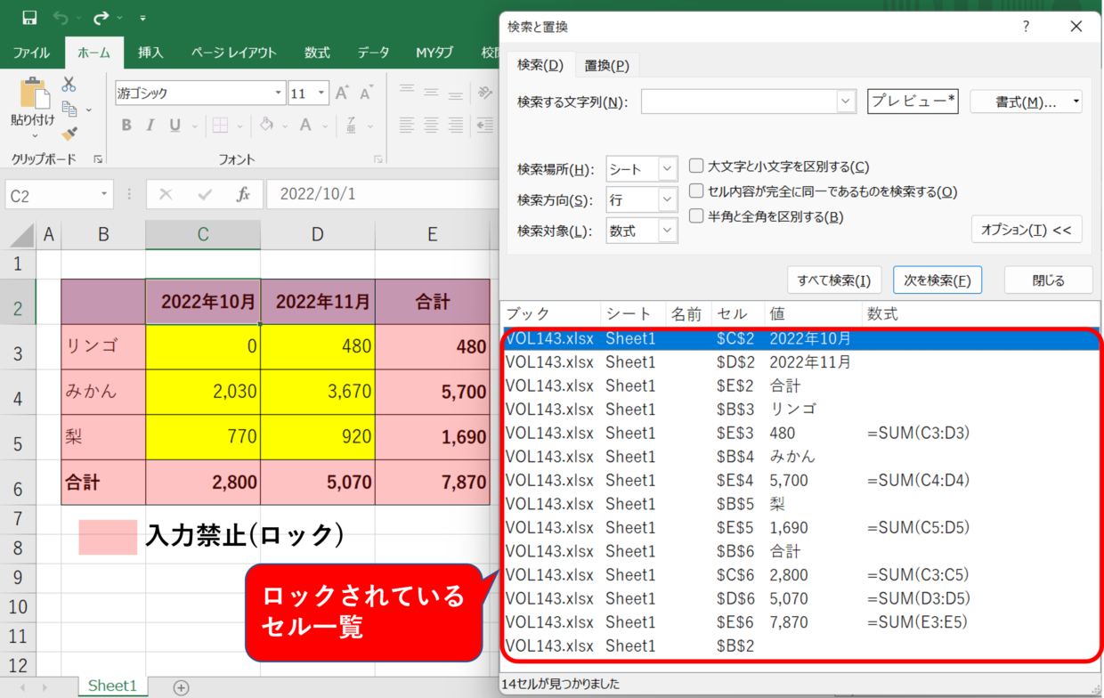Click the Paste clipboard icon
The width and height of the screenshot is (1104, 698).
coord(33,93)
